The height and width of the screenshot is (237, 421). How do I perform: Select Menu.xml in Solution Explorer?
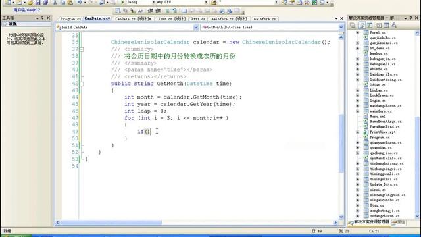pos(378,117)
